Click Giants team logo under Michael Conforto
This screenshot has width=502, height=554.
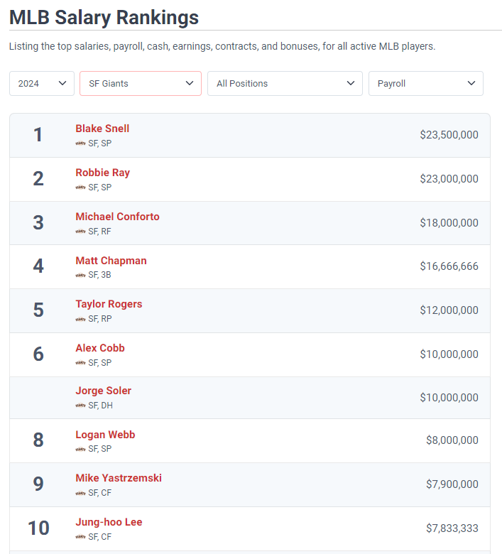click(80, 232)
